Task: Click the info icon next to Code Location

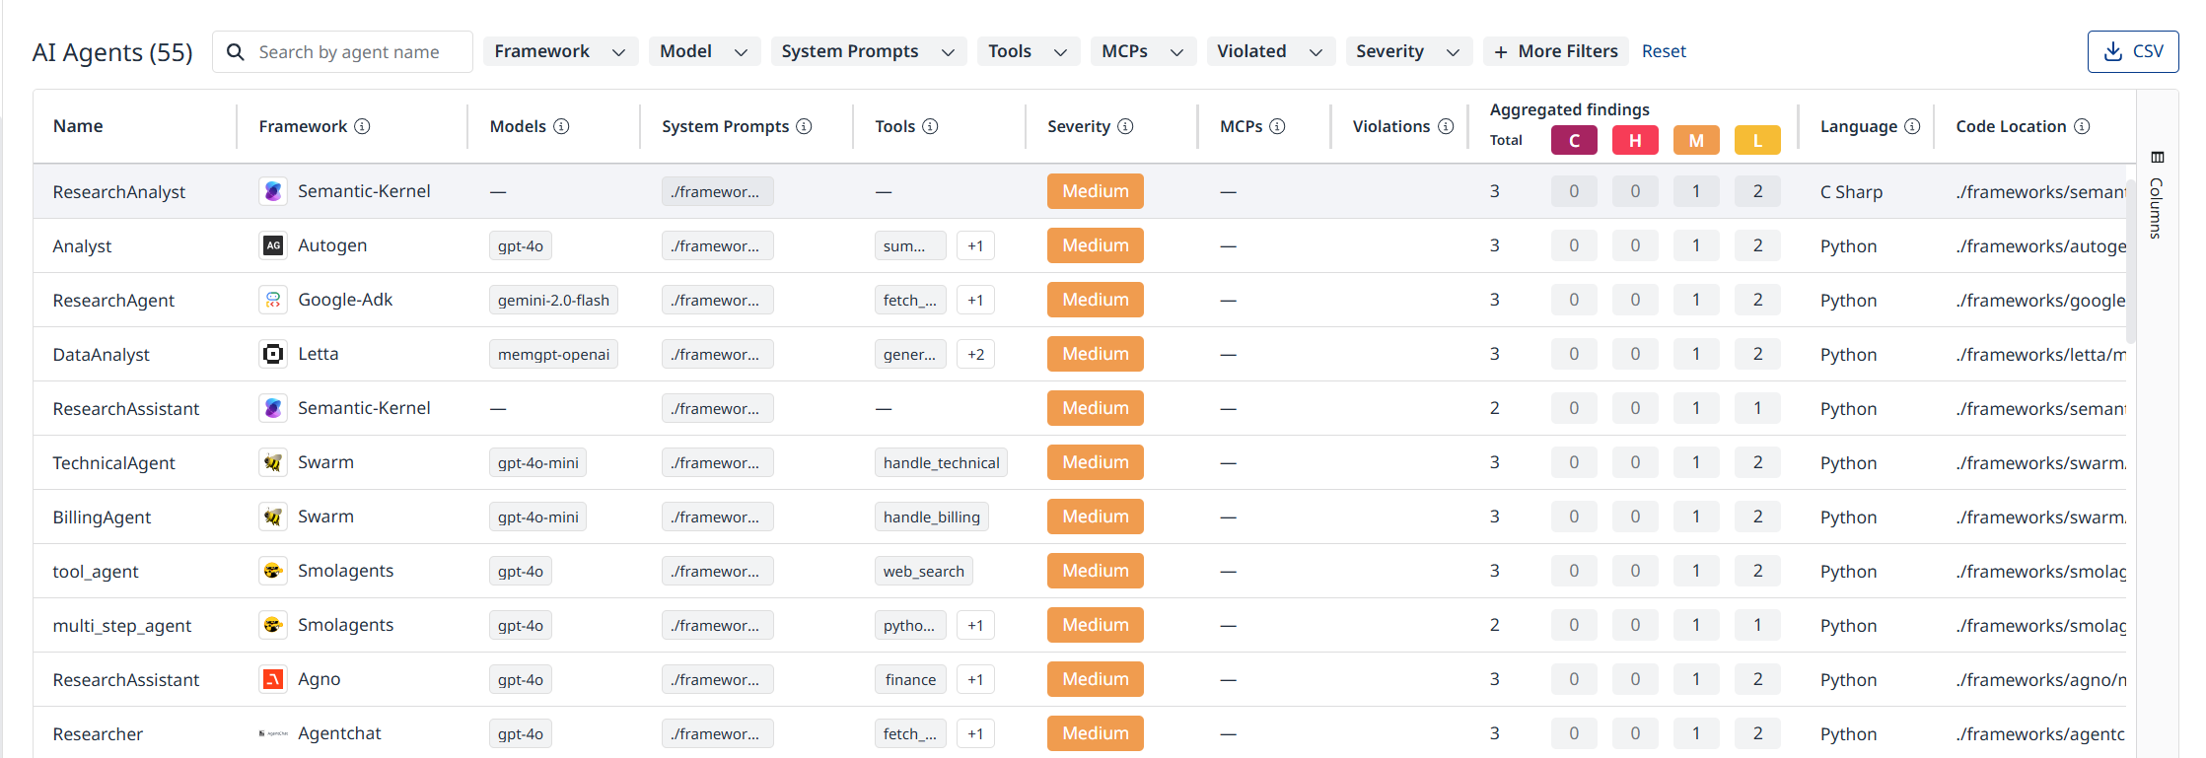Action: click(2082, 126)
